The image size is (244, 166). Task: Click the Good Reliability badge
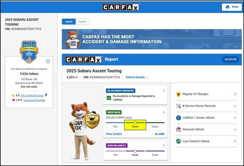coord(117,146)
